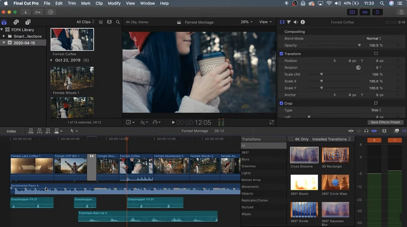Play the viewer video
The image size is (407, 227).
click(173, 122)
